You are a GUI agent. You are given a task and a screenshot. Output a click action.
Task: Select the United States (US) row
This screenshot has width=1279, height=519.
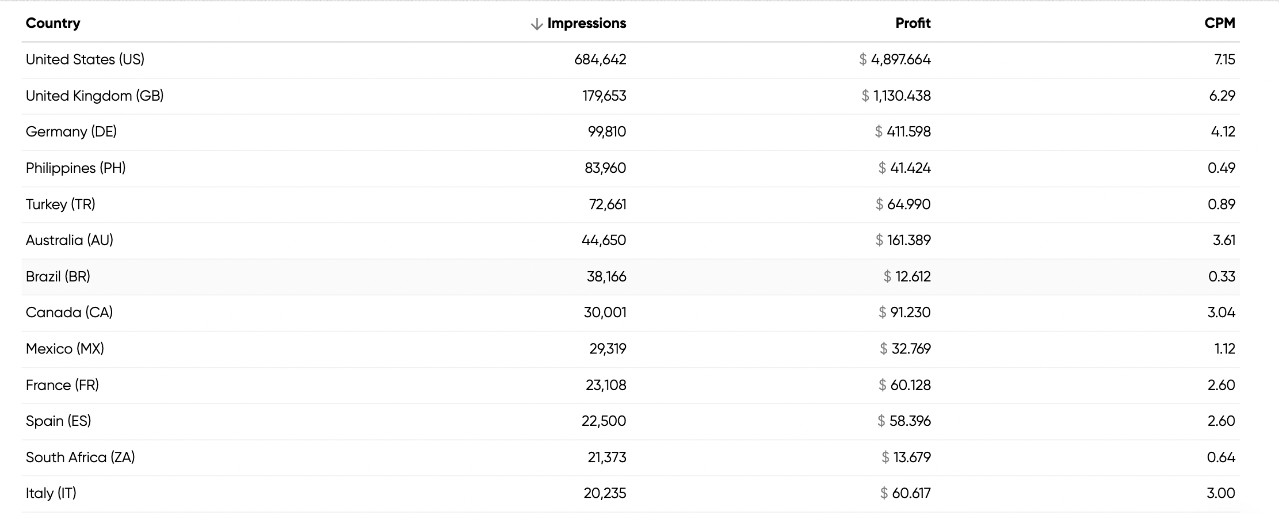pos(630,59)
